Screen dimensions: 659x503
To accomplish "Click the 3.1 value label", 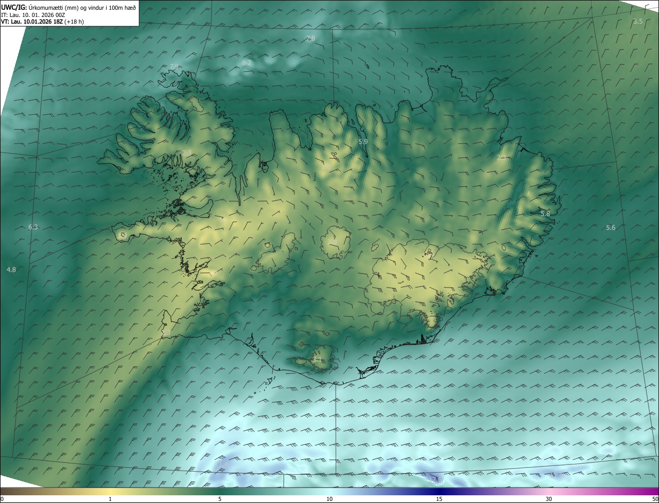I will pyautogui.click(x=317, y=360).
